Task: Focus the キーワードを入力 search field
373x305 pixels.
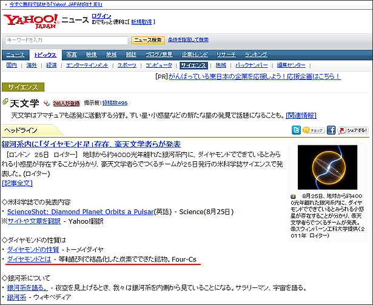Action: coord(67,40)
